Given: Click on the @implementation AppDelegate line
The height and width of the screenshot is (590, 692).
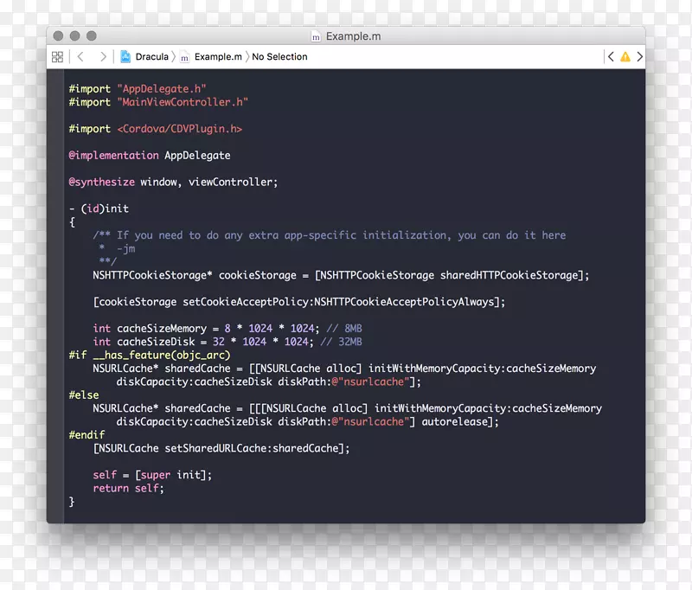Looking at the screenshot, I should point(150,156).
